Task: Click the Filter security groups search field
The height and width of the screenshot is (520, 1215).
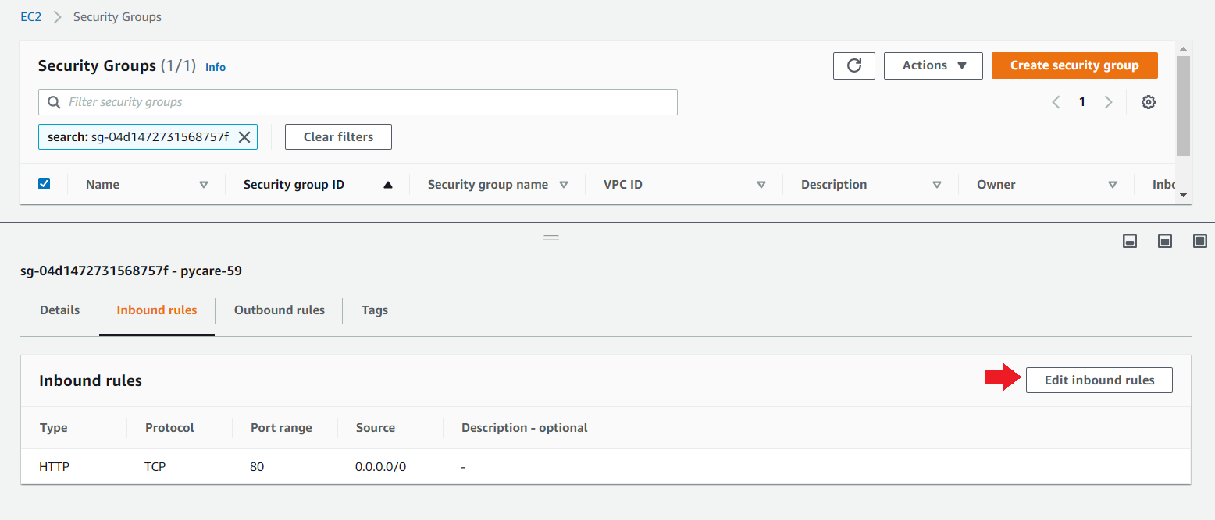Action: tap(358, 102)
